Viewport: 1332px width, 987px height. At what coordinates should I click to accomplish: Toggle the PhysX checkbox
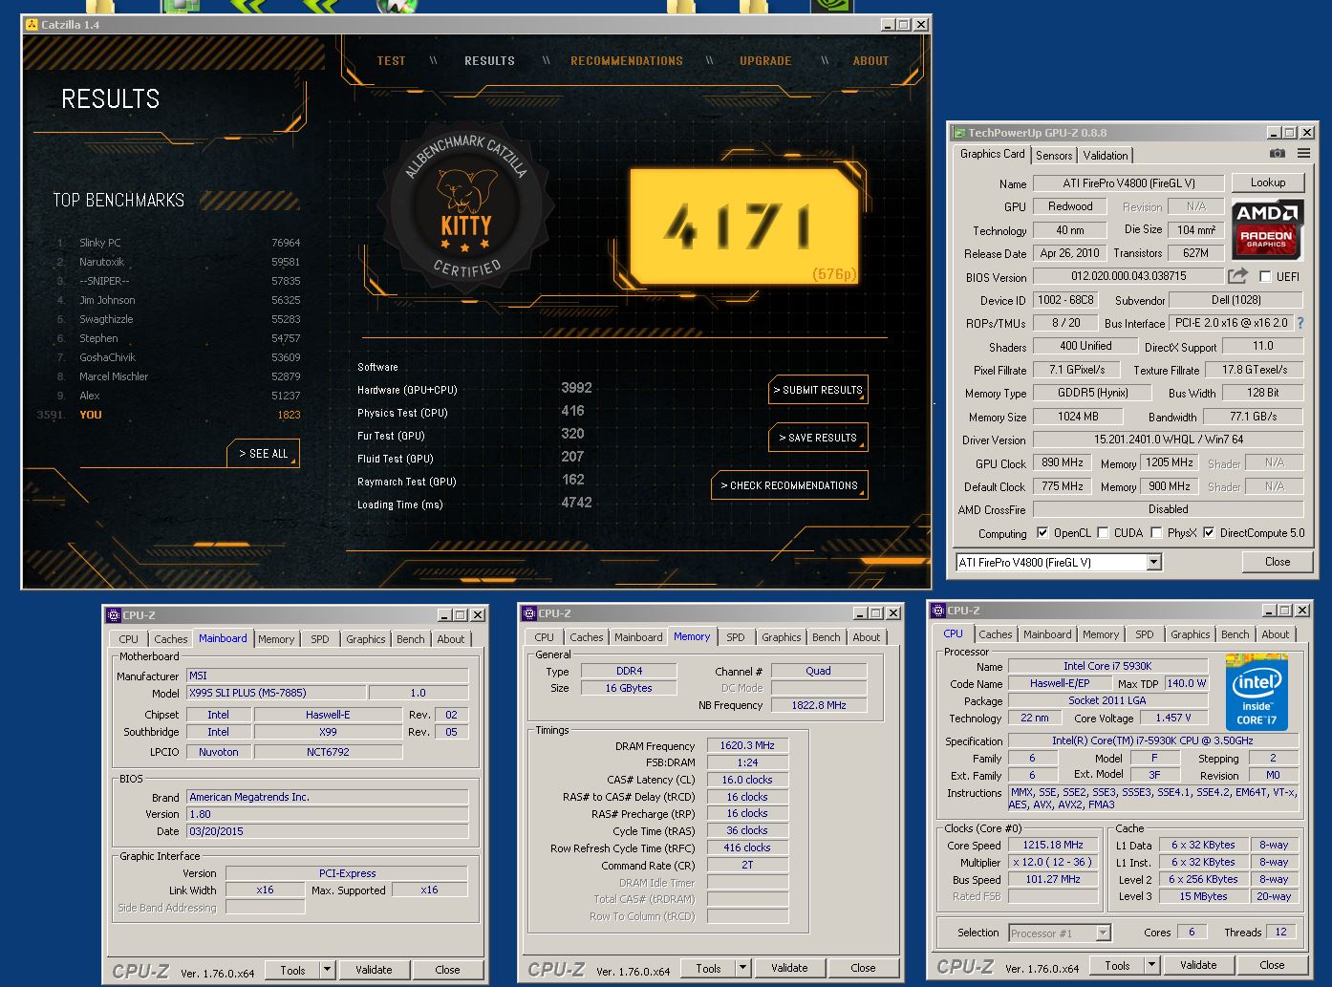coord(1156,533)
